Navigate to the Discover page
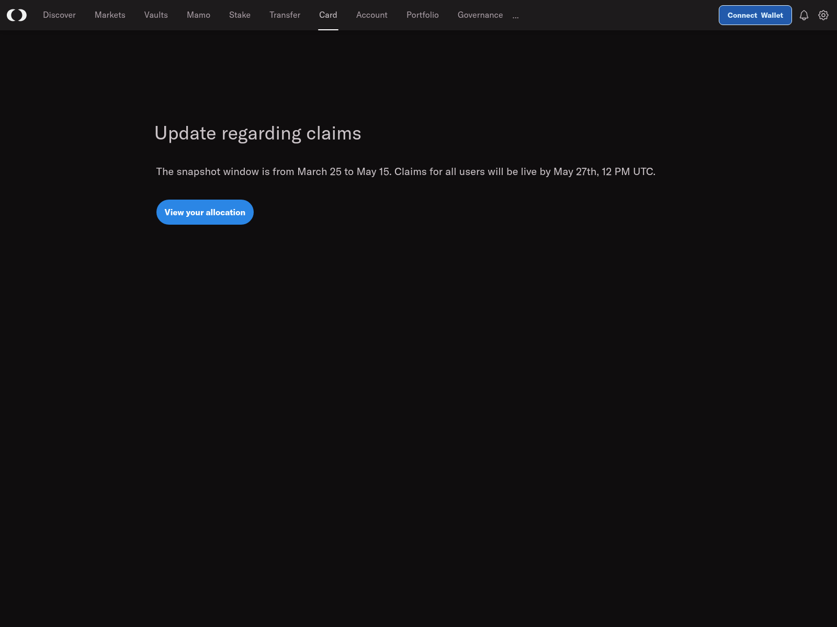Image resolution: width=837 pixels, height=627 pixels. click(x=59, y=15)
